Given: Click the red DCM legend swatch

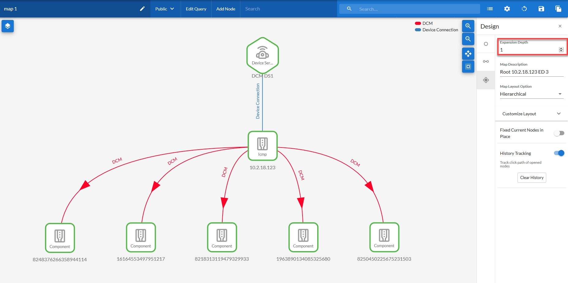Looking at the screenshot, I should pos(418,23).
